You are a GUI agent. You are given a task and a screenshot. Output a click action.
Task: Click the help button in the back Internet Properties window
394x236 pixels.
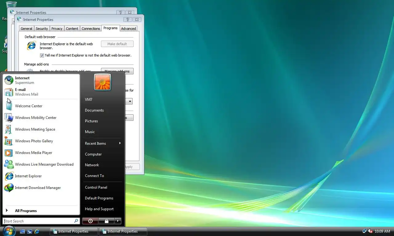[x=120, y=12]
